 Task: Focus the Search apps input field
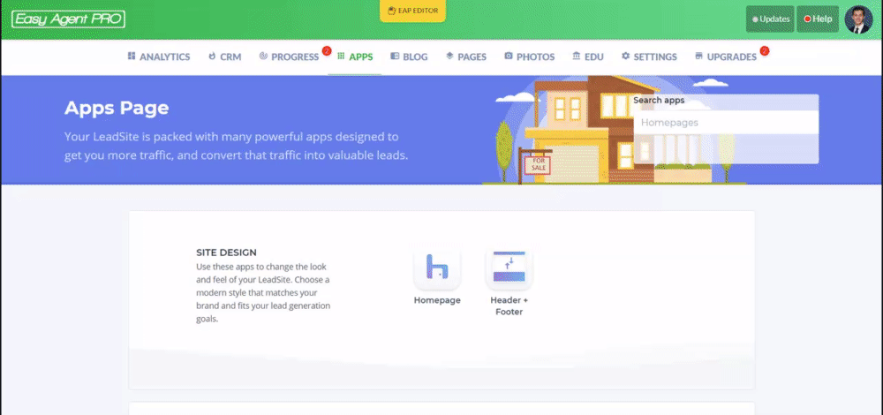[x=726, y=122]
